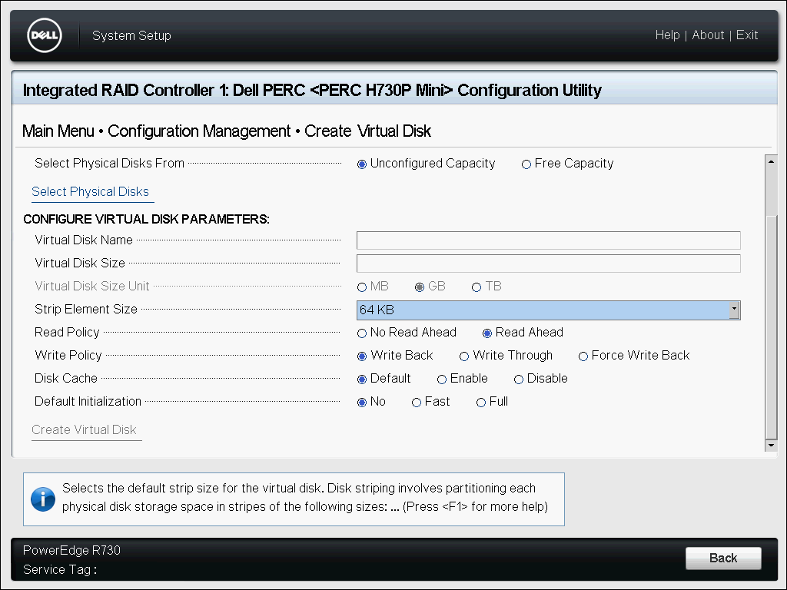Choose MB as disk size unit
This screenshot has width=787, height=590.
click(x=362, y=287)
